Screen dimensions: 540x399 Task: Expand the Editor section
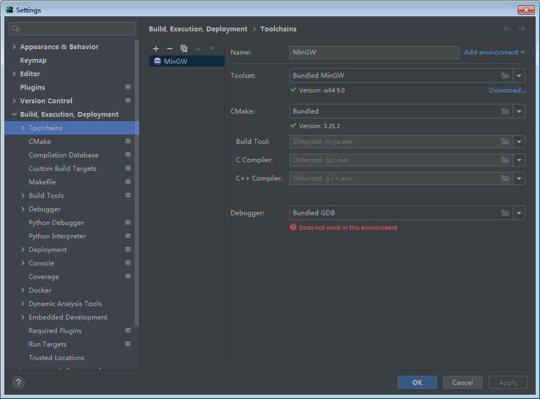click(14, 74)
